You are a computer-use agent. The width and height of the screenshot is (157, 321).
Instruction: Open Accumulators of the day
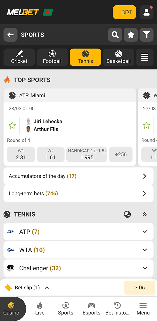(x=78, y=176)
